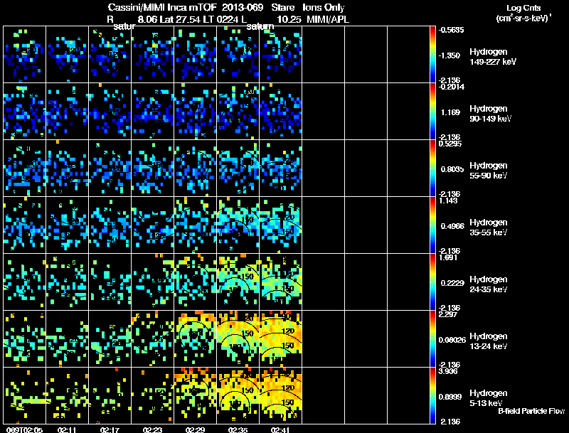Click the -0.5635 color scale maximum
The image size is (569, 433).
point(451,30)
